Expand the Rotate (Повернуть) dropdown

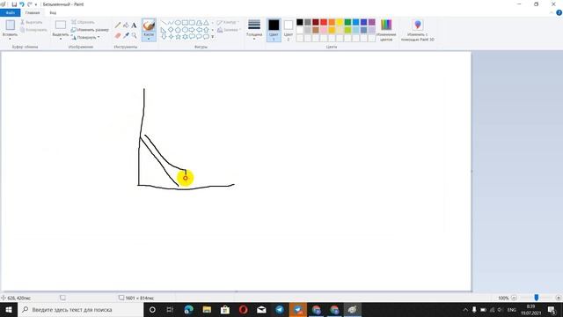[99, 37]
